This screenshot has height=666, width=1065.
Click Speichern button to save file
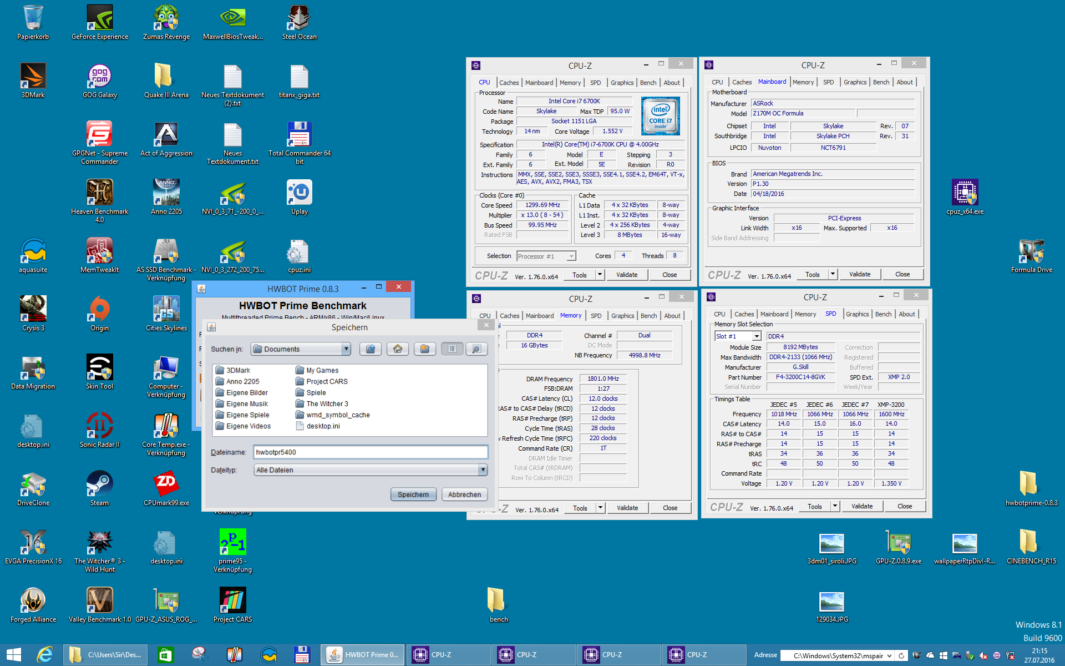(413, 495)
